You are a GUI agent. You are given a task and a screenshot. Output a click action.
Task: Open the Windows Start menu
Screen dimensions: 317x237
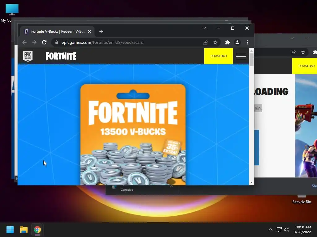pos(10,230)
